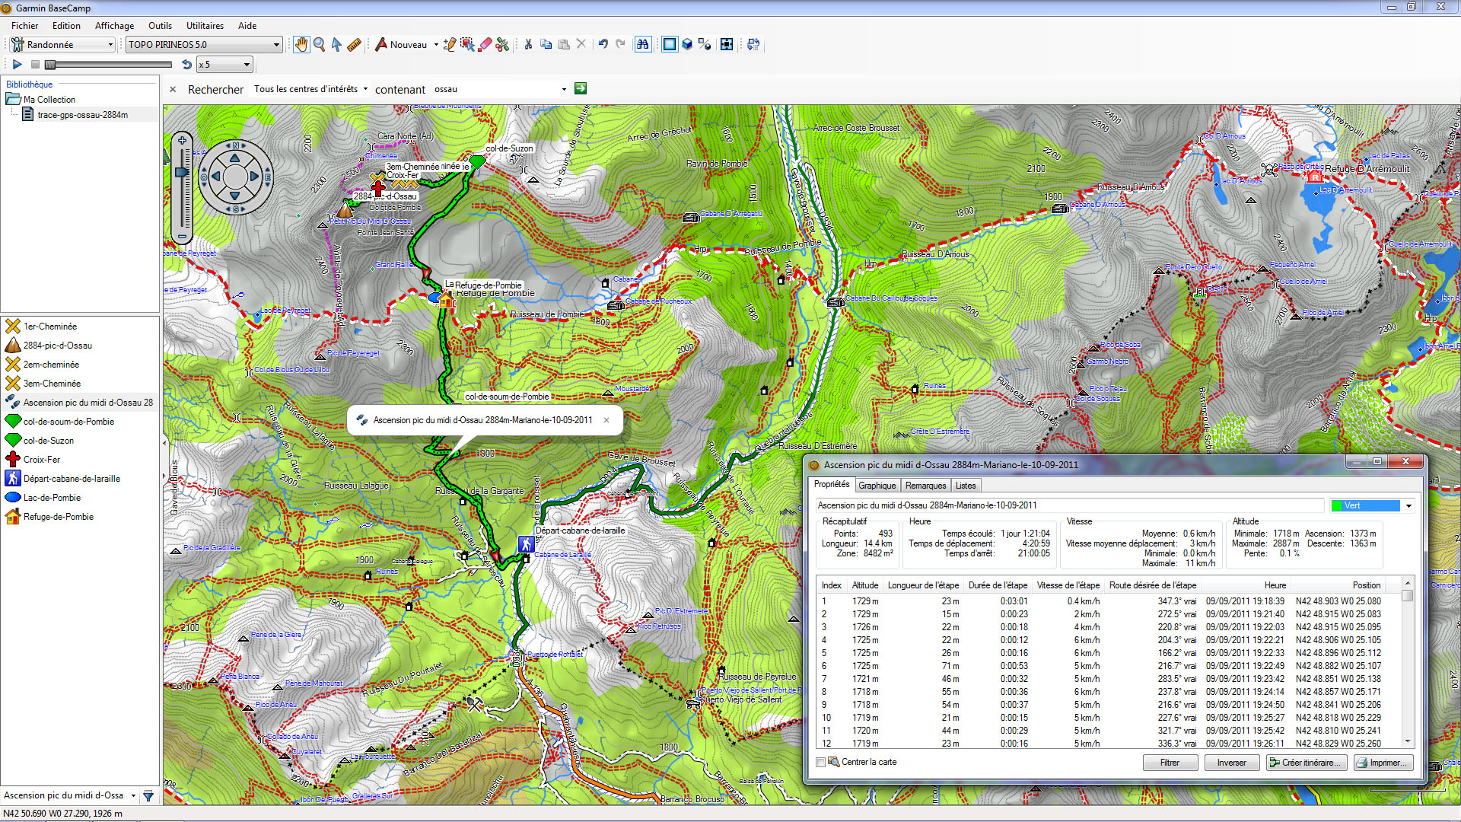Click the green search go arrow
This screenshot has width=1461, height=822.
click(581, 89)
